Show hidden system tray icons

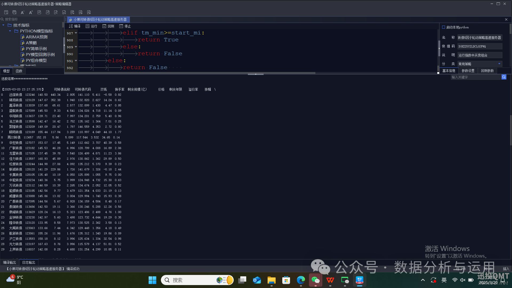point(423,280)
